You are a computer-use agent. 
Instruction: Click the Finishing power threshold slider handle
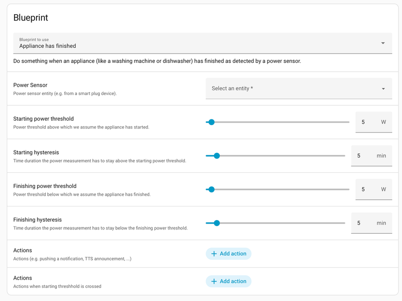click(211, 189)
